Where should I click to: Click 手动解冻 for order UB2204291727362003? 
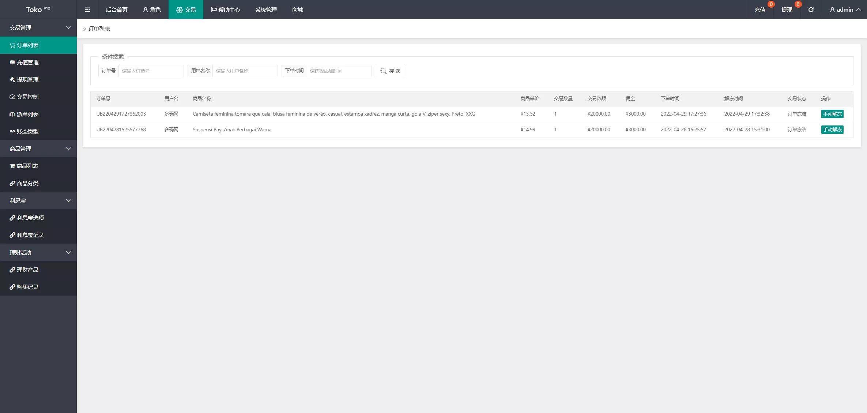coord(832,114)
